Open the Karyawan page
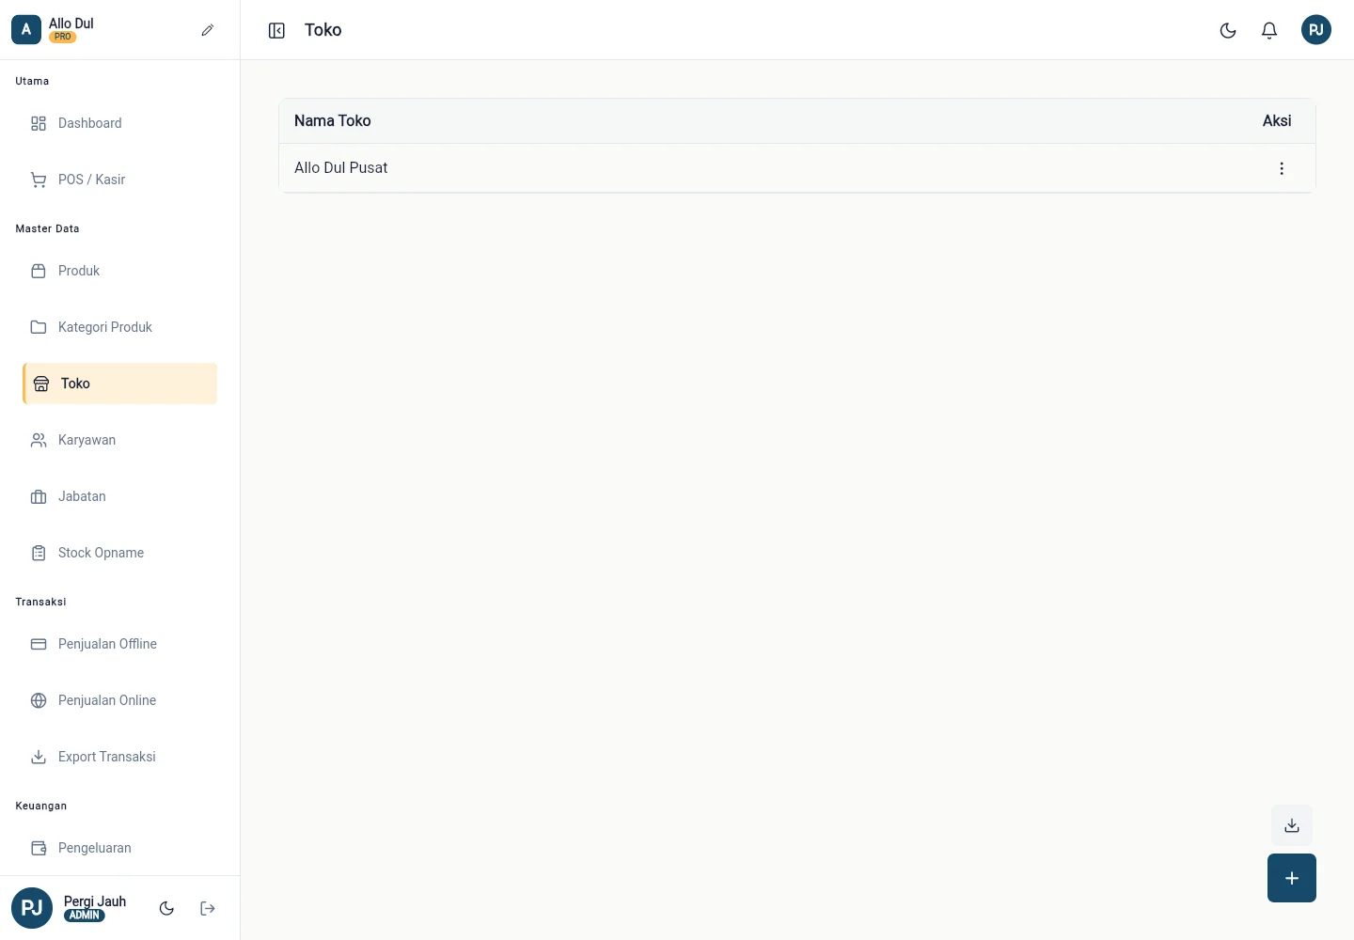This screenshot has height=940, width=1354. tap(120, 440)
